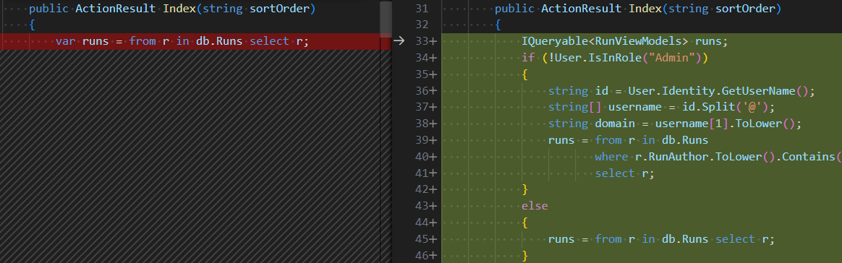Click added line marker 36+
The width and height of the screenshot is (842, 263).
pyautogui.click(x=426, y=91)
